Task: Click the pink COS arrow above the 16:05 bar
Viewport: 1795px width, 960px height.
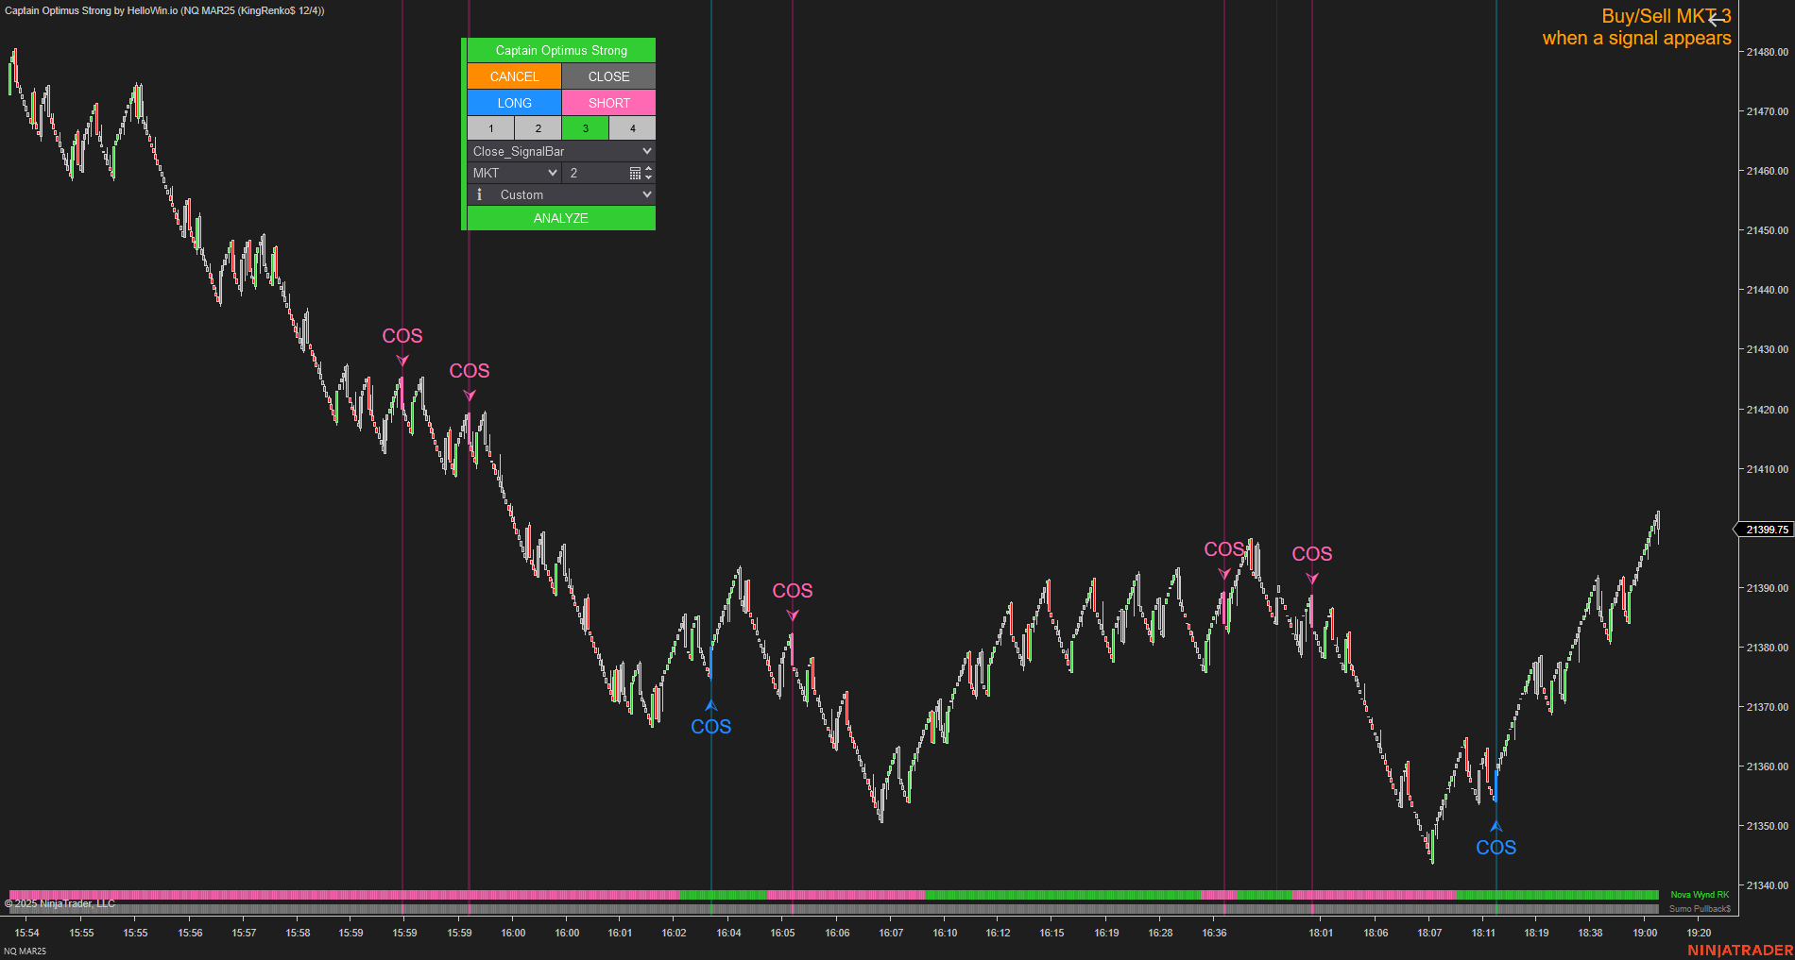Action: 792,615
